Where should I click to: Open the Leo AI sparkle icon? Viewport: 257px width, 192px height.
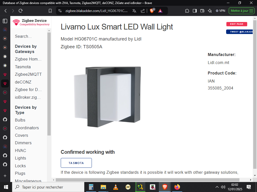(x=210, y=11)
